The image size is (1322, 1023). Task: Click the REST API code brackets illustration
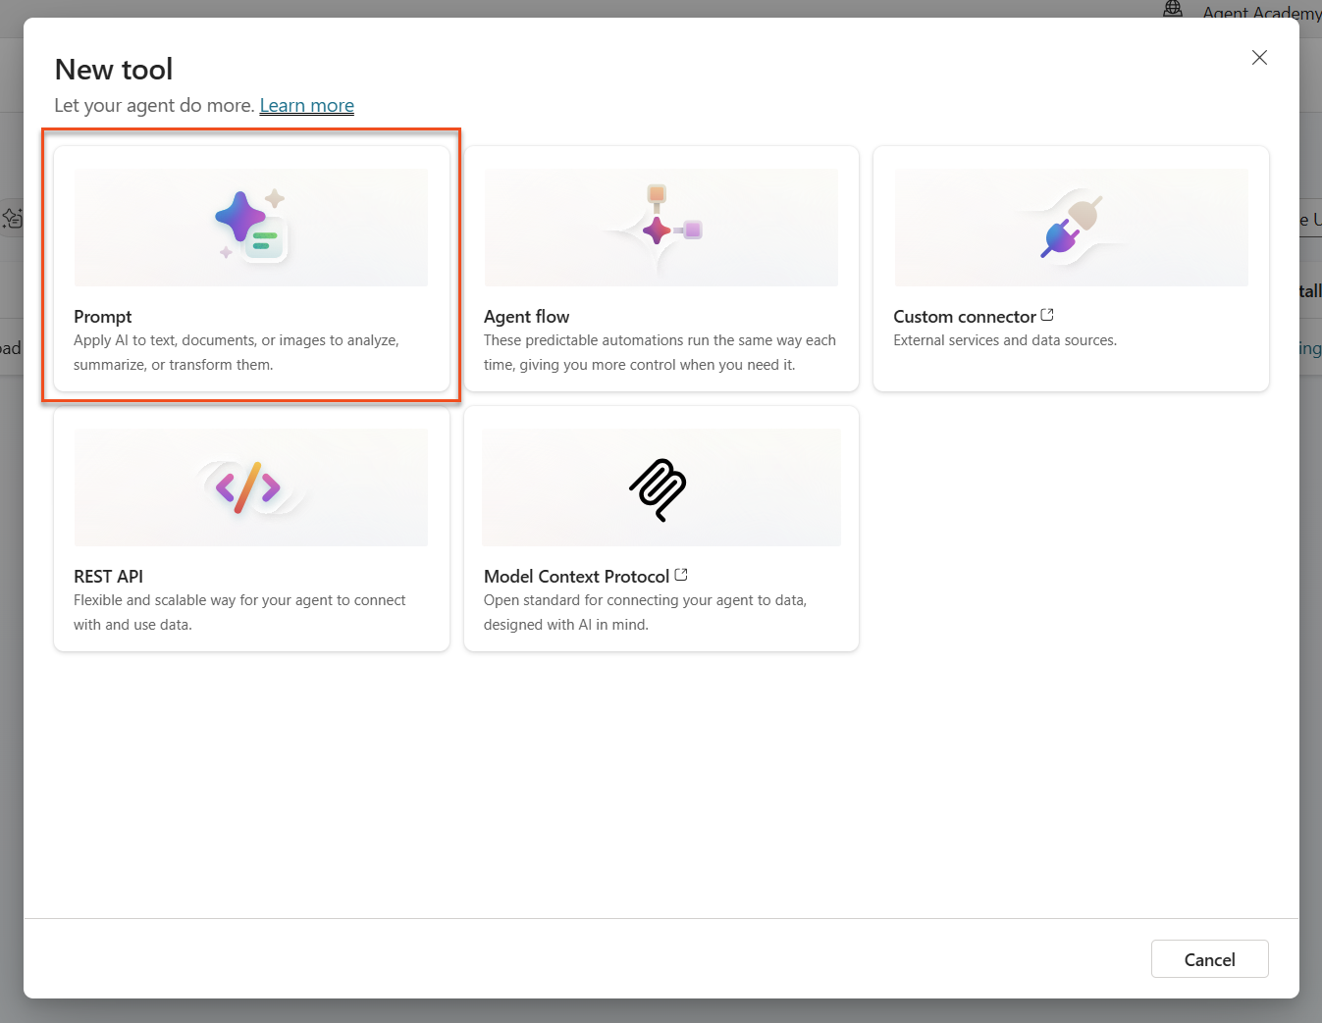pos(249,487)
